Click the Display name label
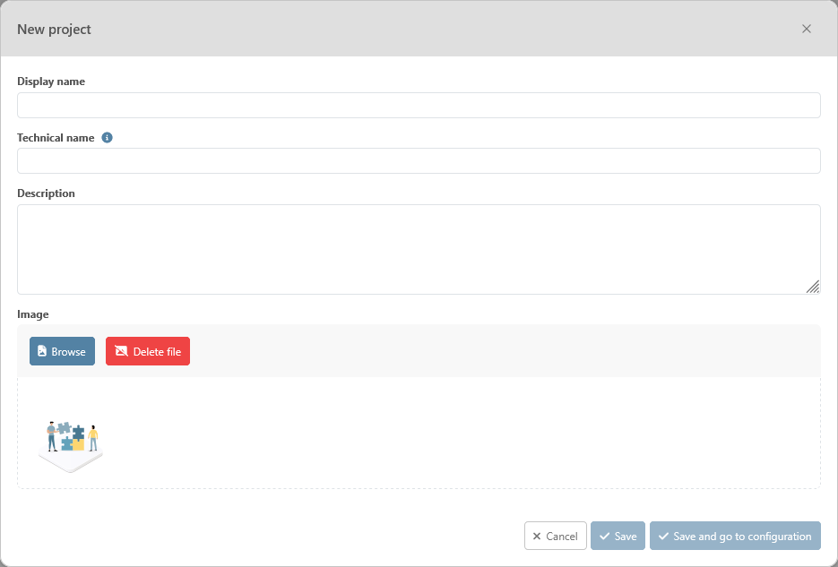 [51, 82]
